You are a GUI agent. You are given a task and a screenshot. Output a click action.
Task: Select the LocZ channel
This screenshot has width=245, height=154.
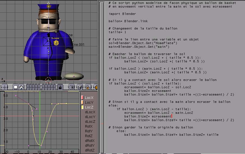(x=89, y=107)
